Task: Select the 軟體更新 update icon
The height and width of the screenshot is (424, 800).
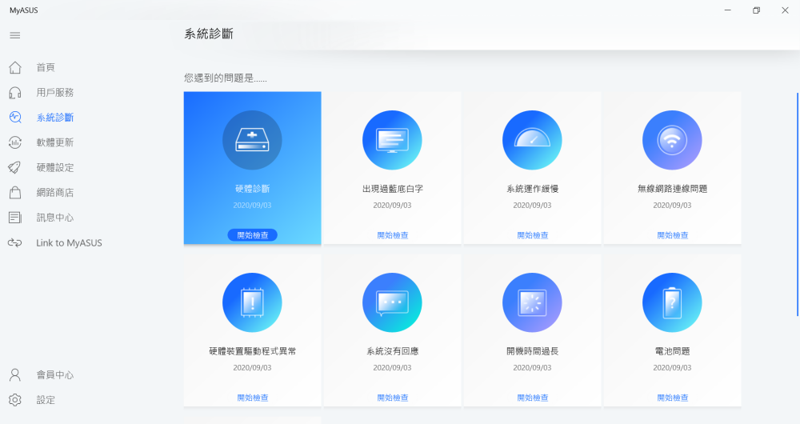Action: click(x=15, y=142)
